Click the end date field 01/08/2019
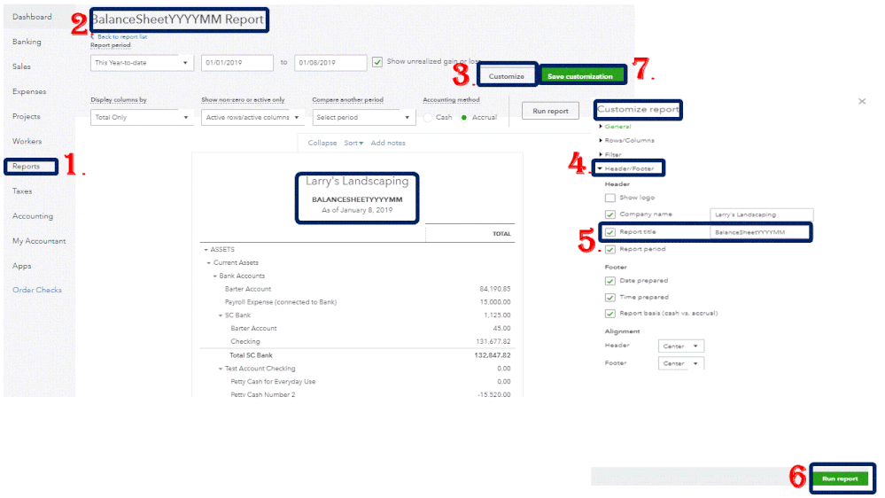The height and width of the screenshot is (498, 885). (x=330, y=63)
